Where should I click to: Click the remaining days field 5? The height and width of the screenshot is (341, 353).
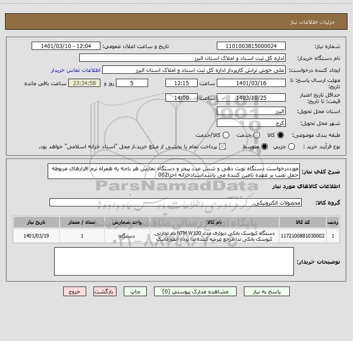pos(132,83)
